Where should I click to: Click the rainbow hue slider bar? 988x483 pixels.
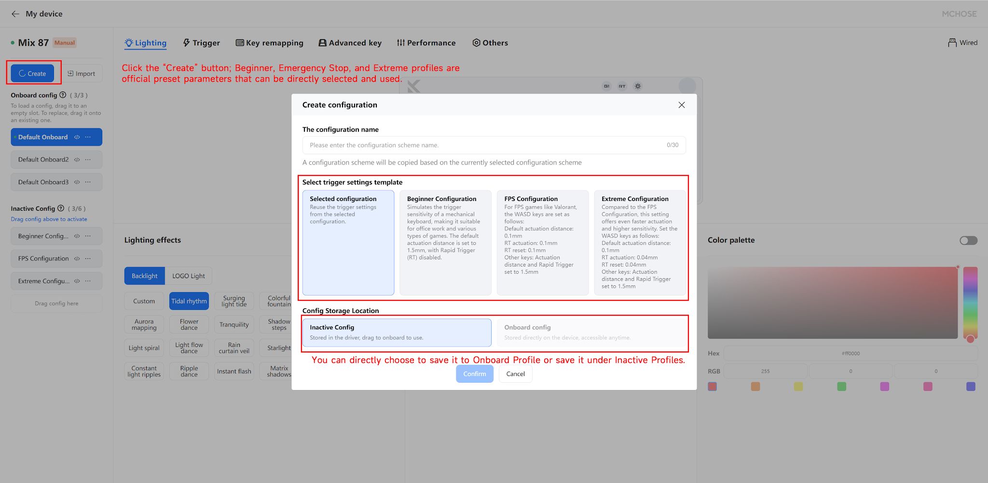(970, 303)
